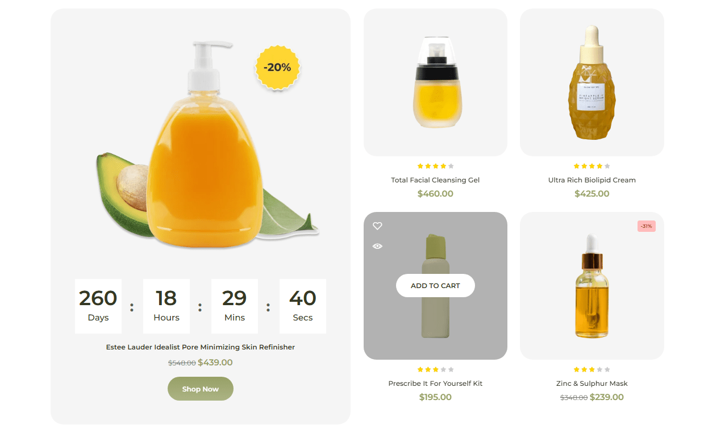The width and height of the screenshot is (704, 433).
Task: Open Prescribe It For Yourself Kit title
Action: point(435,383)
